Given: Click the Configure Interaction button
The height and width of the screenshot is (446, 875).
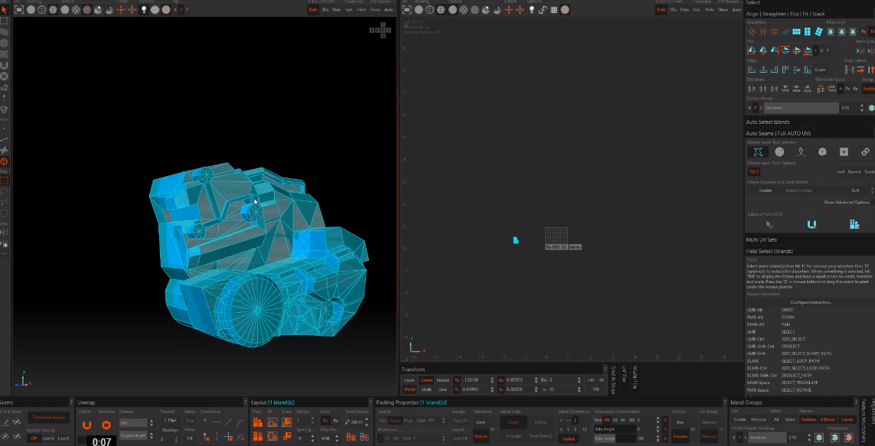Looking at the screenshot, I should [811, 302].
